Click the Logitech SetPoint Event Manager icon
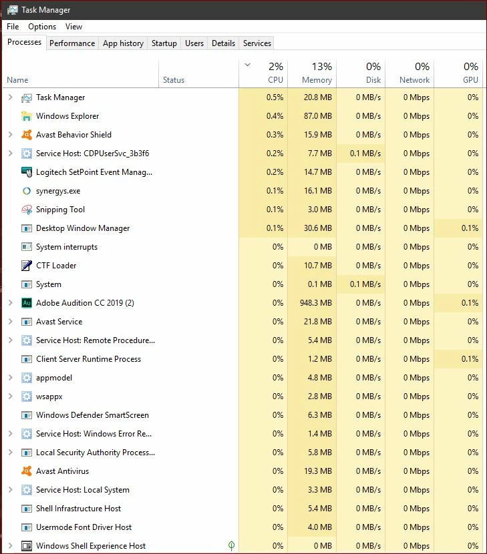Screen dimensions: 487x554 tap(27, 172)
